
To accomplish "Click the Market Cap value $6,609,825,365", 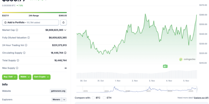I will point(54,30).
